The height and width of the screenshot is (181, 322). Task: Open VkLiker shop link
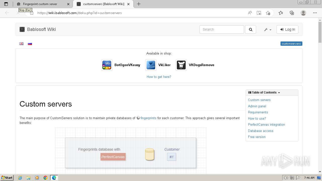pos(165,65)
